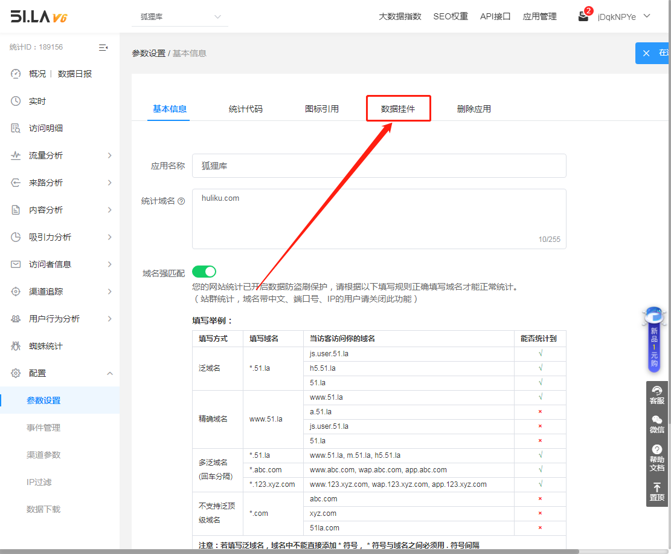
Task: Click 置顶 back-to-top icon
Action: point(657,492)
